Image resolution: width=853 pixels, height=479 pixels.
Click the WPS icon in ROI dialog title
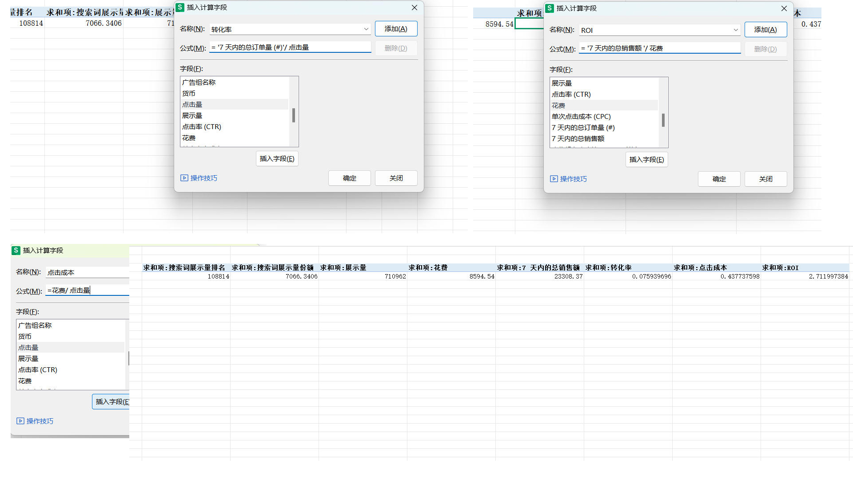click(550, 8)
